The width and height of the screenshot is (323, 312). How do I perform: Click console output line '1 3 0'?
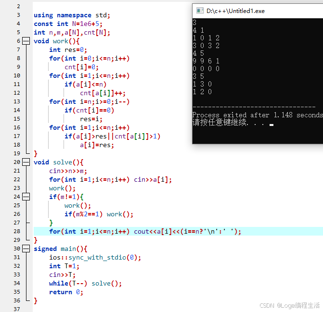202,84
